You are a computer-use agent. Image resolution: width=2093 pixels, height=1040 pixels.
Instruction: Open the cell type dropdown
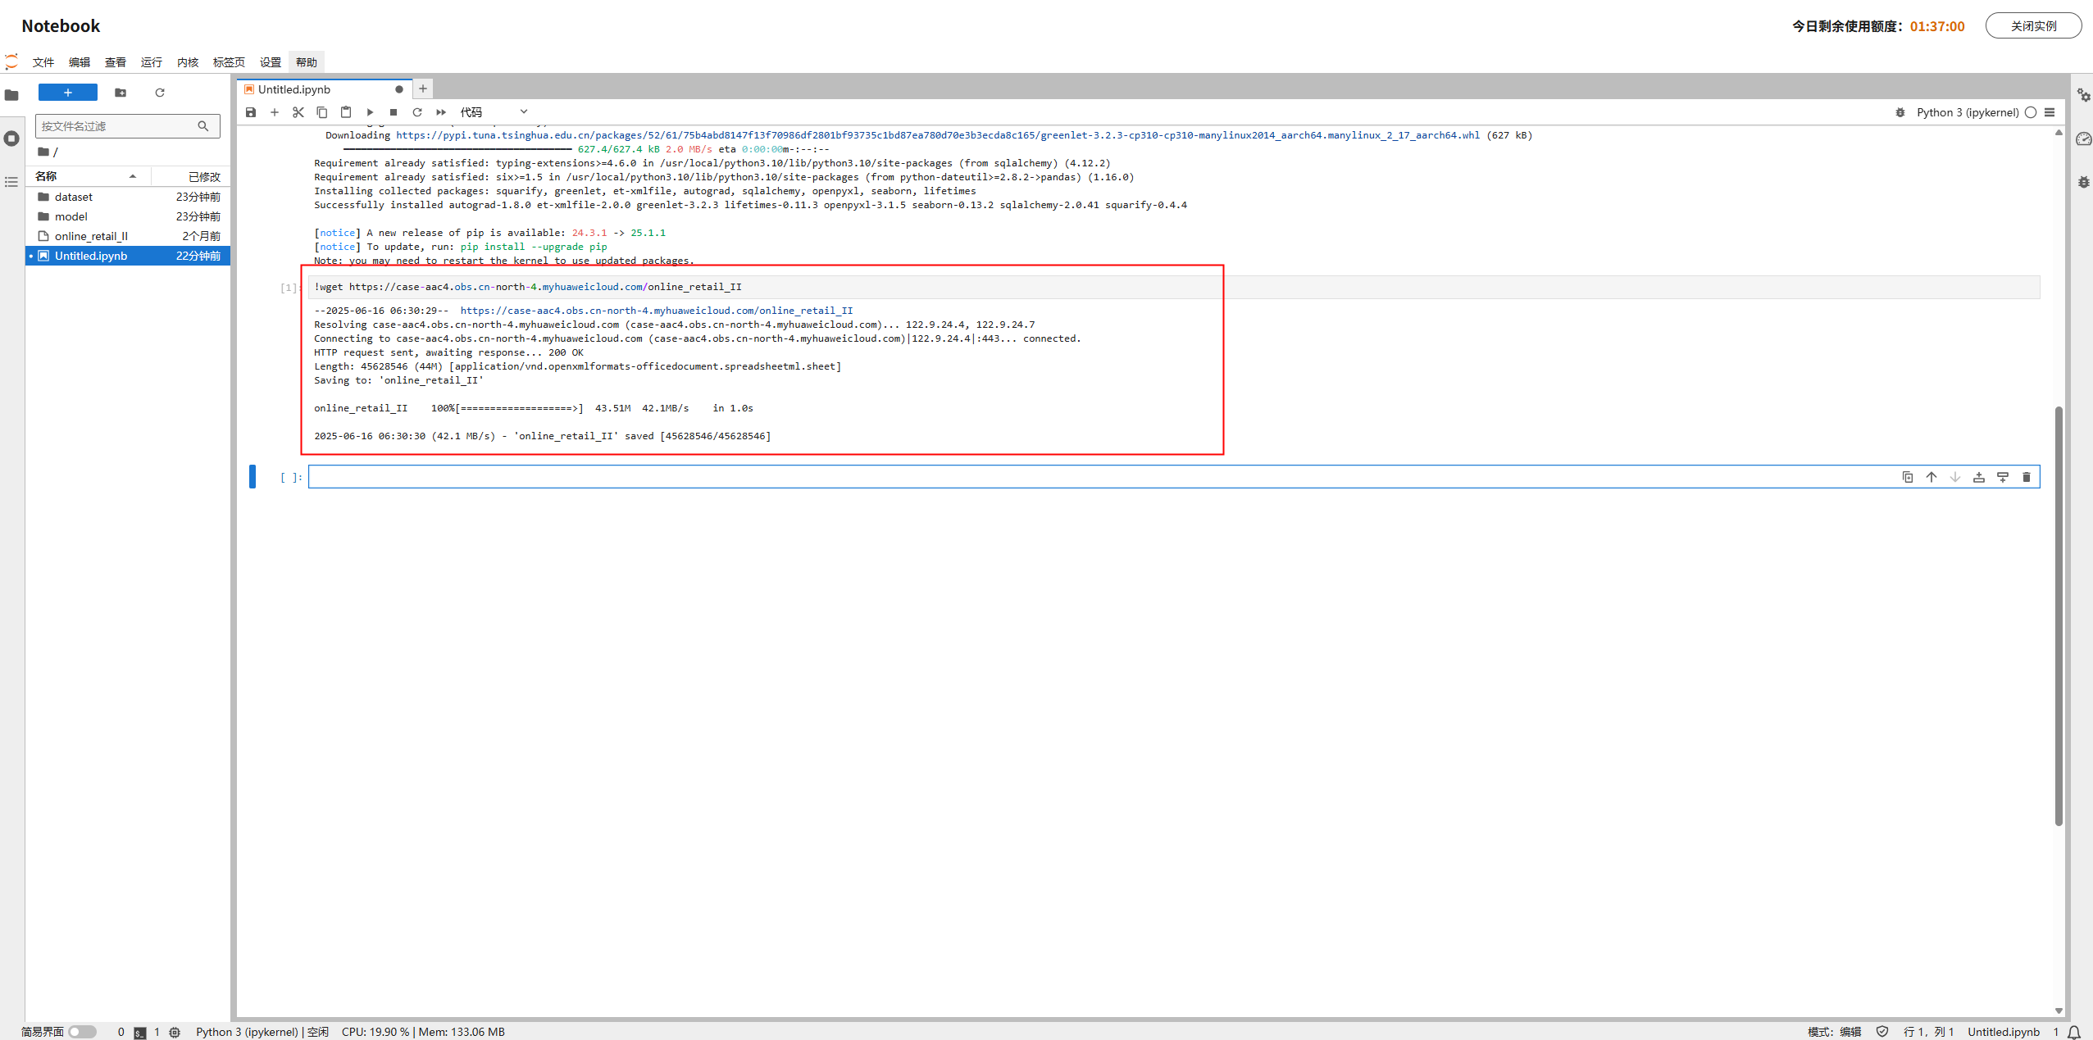(494, 112)
